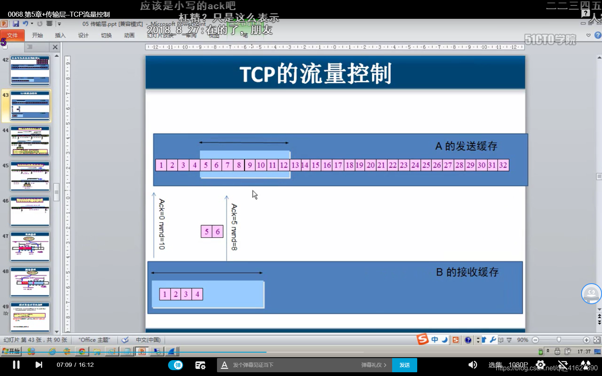
Task: Click the next slide double-arrow button
Action: [599, 323]
